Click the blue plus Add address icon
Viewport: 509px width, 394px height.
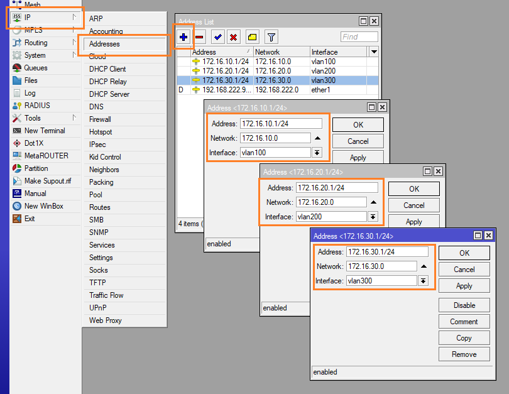click(183, 37)
